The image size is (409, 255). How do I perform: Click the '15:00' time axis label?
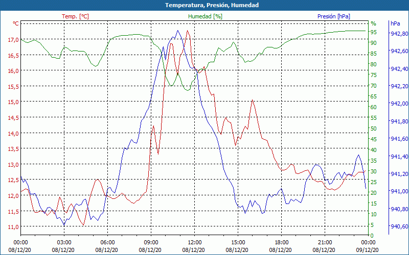pos(238,243)
